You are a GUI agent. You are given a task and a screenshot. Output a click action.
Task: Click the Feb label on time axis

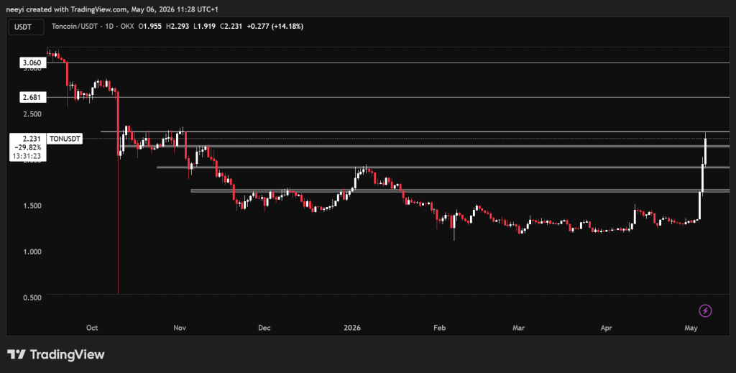tap(439, 328)
